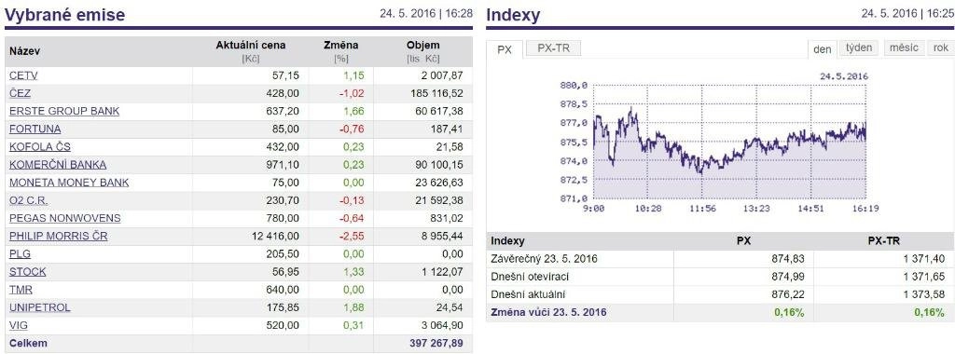Open the ČEZ stock link
The height and width of the screenshot is (354, 955).
coord(21,94)
